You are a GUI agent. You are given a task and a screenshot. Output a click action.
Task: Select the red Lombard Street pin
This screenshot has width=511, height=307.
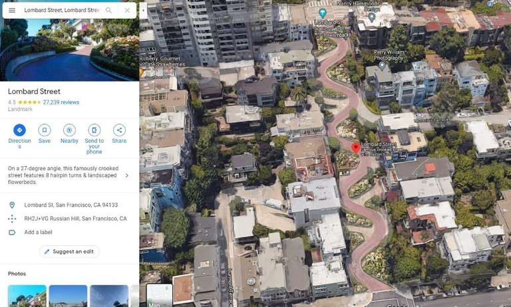pos(356,148)
